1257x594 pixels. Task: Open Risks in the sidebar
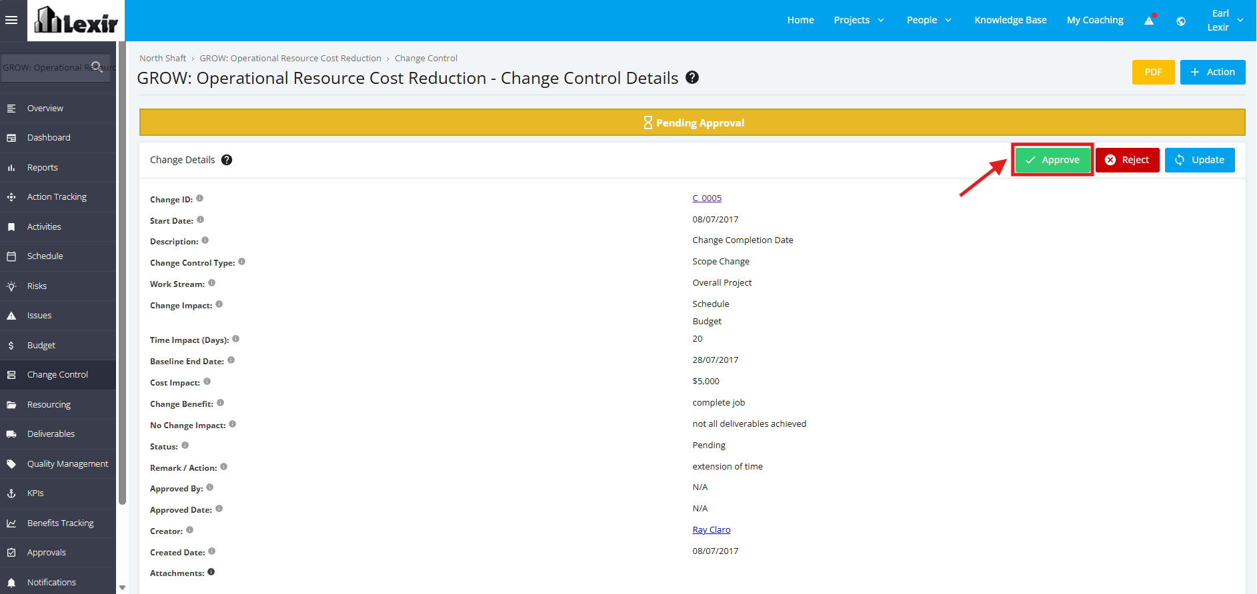point(58,286)
